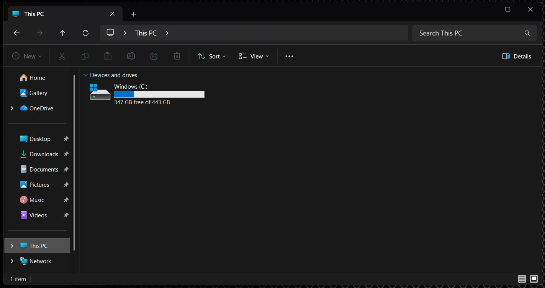
Task: Click the New button
Action: point(26,56)
